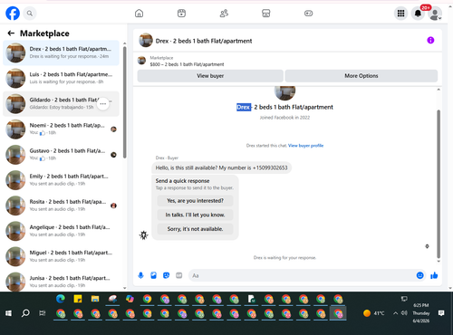Choose a GIF icon
Viewport: 453px width, 335px height.
(x=179, y=275)
